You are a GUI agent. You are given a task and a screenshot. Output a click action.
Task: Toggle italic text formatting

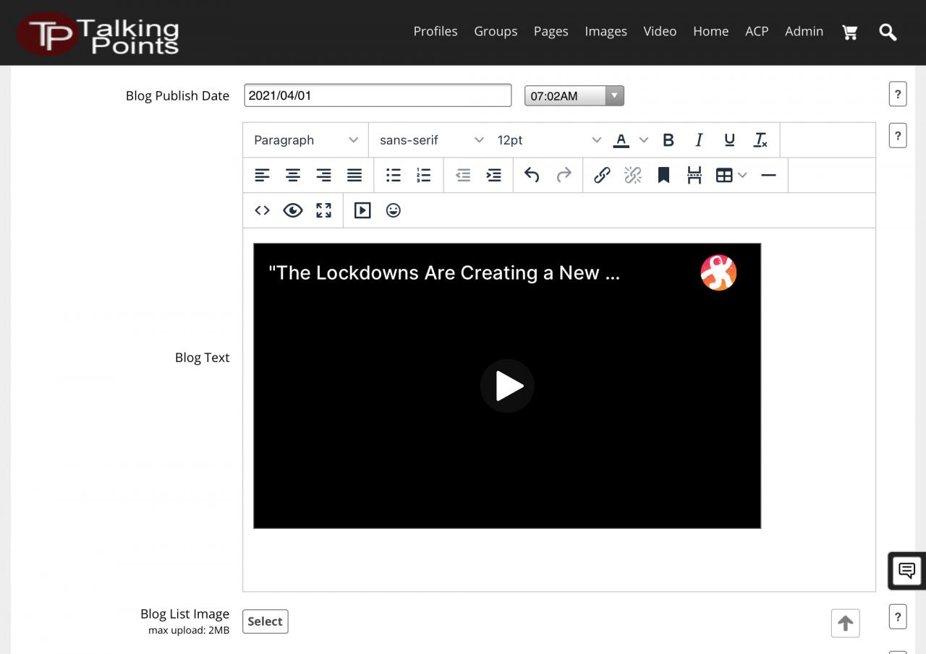pos(699,140)
